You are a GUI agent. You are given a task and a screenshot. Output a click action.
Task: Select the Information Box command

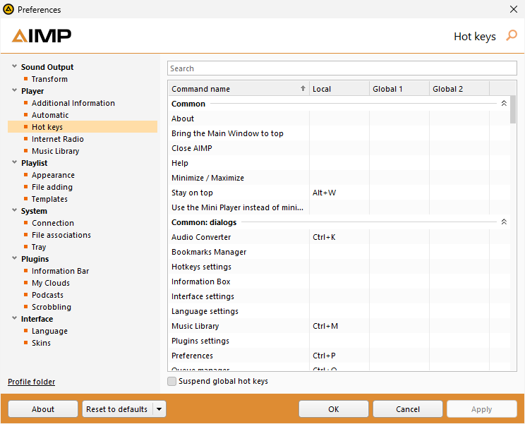pyautogui.click(x=339, y=281)
